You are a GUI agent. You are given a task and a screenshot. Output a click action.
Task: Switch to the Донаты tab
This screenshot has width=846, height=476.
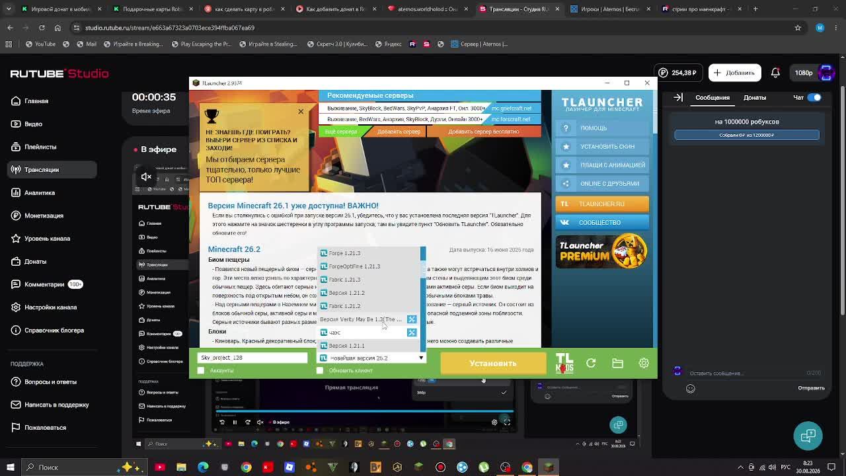click(x=755, y=97)
